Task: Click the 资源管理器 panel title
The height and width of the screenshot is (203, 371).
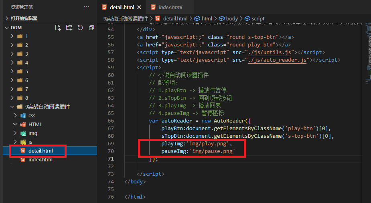Action: 22,7
